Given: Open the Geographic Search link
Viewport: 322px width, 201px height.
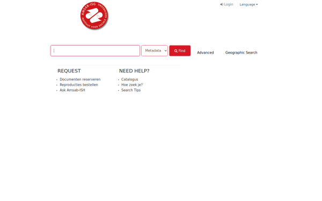Looking at the screenshot, I should 241,53.
